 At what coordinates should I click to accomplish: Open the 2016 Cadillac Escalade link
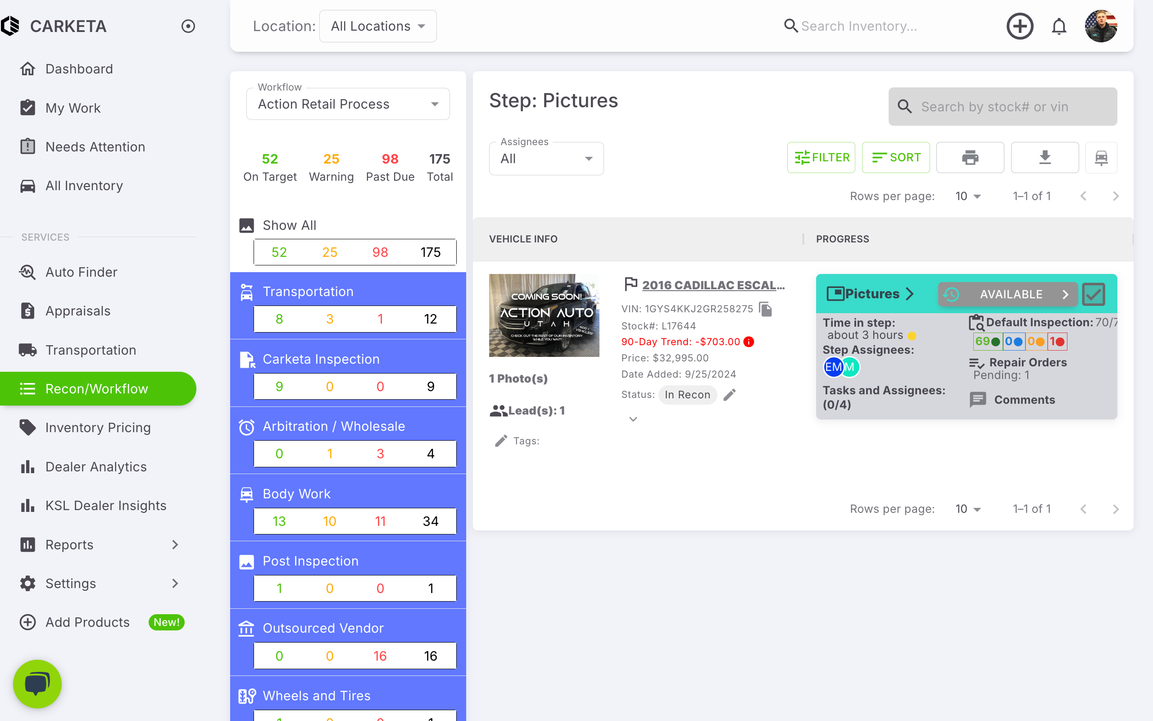coord(713,285)
